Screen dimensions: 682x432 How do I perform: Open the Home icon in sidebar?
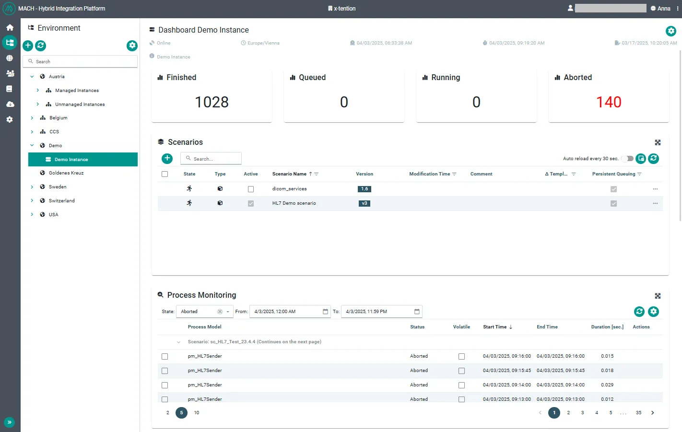[10, 27]
